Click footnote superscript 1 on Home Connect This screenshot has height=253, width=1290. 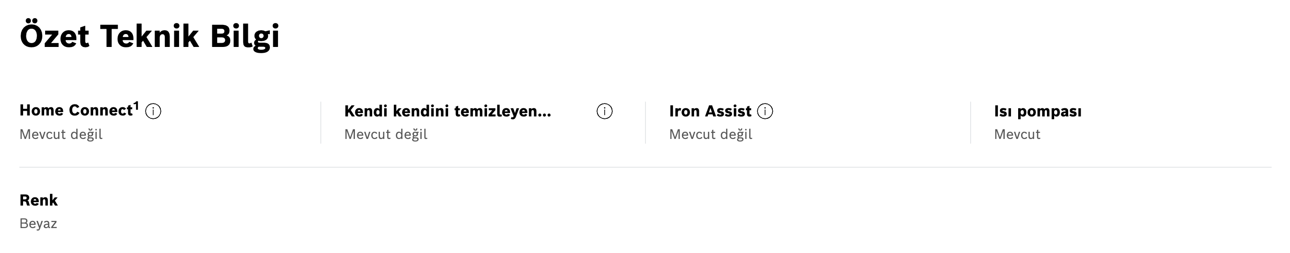pyautogui.click(x=136, y=105)
